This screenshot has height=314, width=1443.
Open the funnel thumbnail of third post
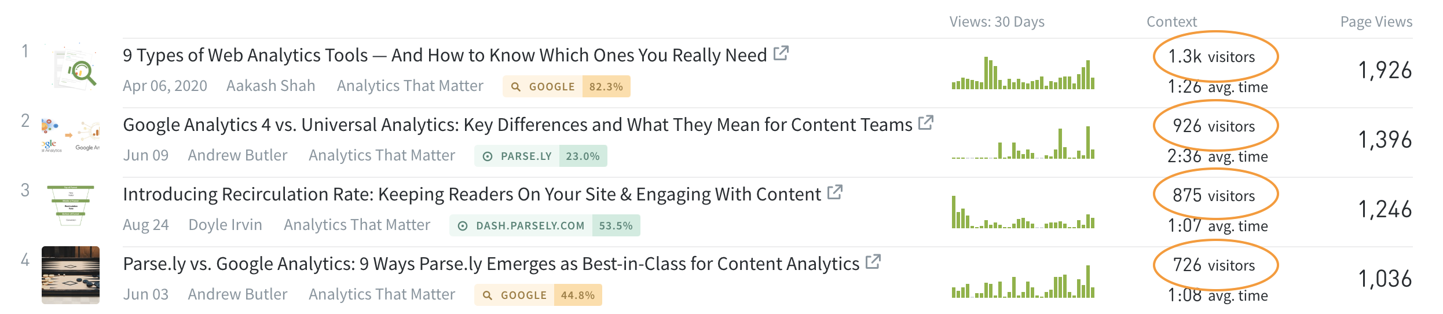(x=71, y=206)
